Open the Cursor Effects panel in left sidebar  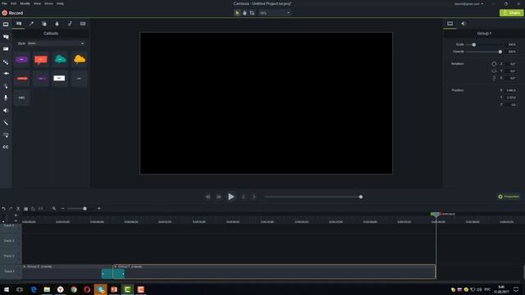click(6, 86)
